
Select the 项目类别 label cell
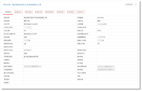pyautogui.click(x=13, y=21)
